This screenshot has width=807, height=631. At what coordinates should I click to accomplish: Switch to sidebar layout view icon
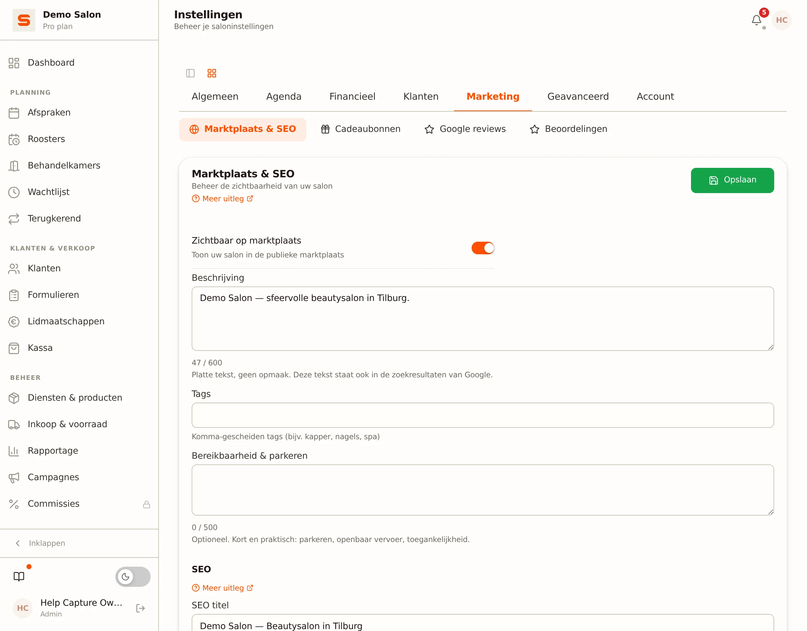tap(190, 73)
